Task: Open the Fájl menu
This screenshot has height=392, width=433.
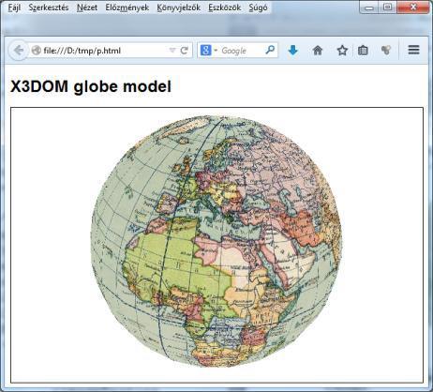Action: pos(14,8)
